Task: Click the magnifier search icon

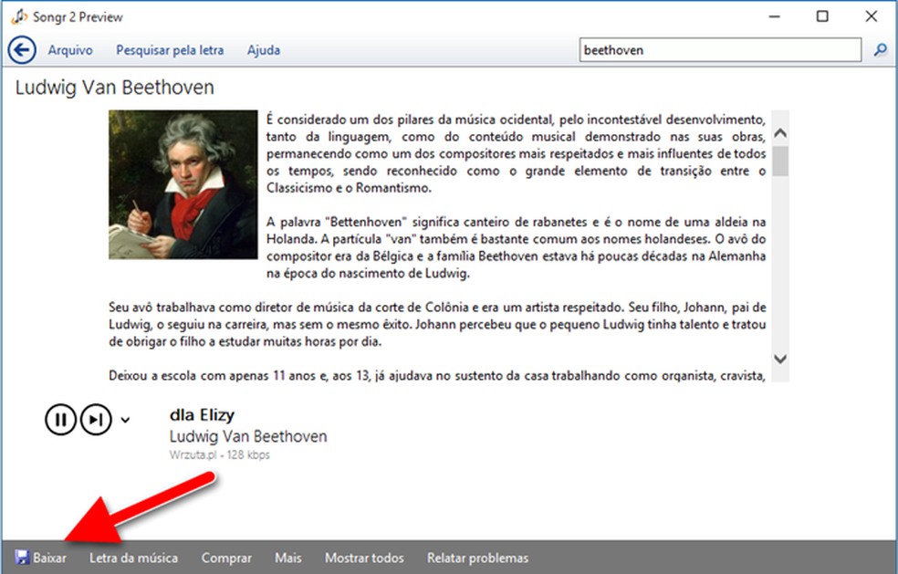Action: coord(881,50)
